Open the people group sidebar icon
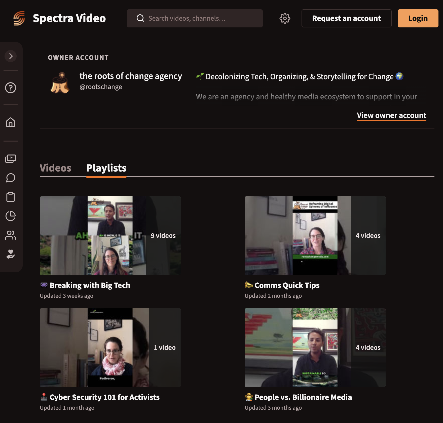Viewport: 443px width, 423px height. [11, 235]
